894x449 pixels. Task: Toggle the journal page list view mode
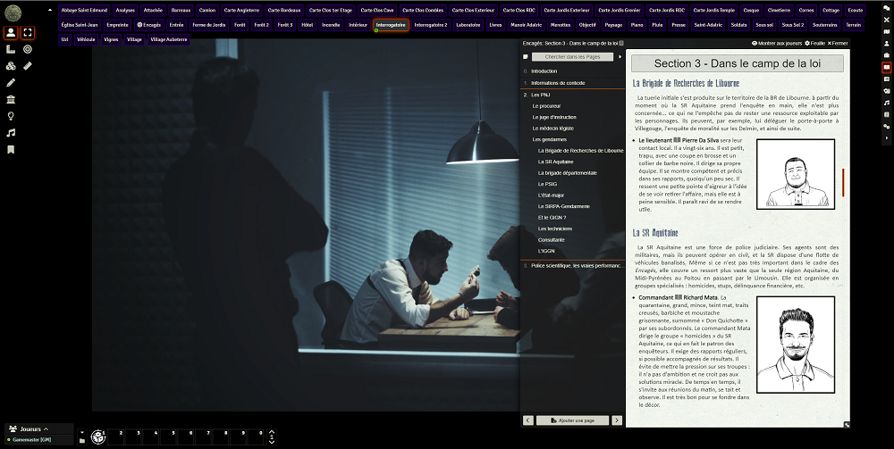524,57
